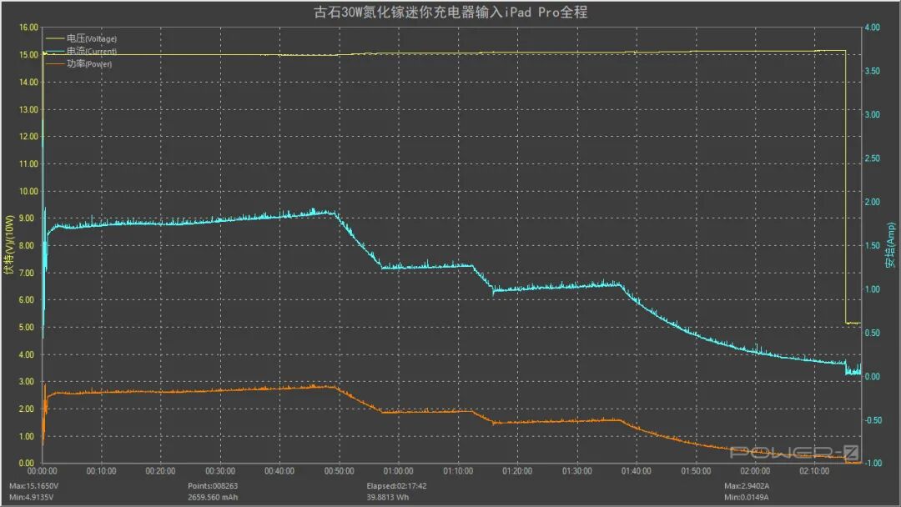
Task: Click the 1.00 right ampere axis label
Action: pyautogui.click(x=873, y=289)
